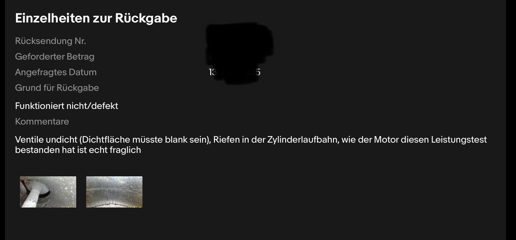Screen dimensions: 516x240
Task: Click the blacked-out return number area
Action: click(239, 39)
